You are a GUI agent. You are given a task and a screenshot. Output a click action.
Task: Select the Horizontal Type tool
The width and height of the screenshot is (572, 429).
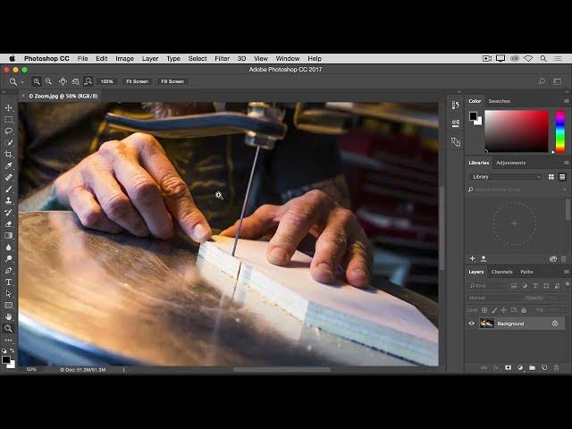click(9, 282)
